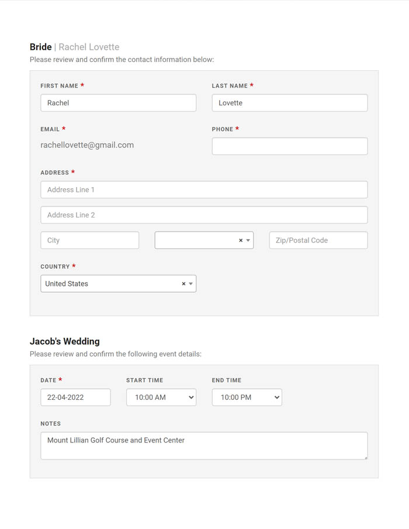Open the End Time dropdown

pos(247,397)
